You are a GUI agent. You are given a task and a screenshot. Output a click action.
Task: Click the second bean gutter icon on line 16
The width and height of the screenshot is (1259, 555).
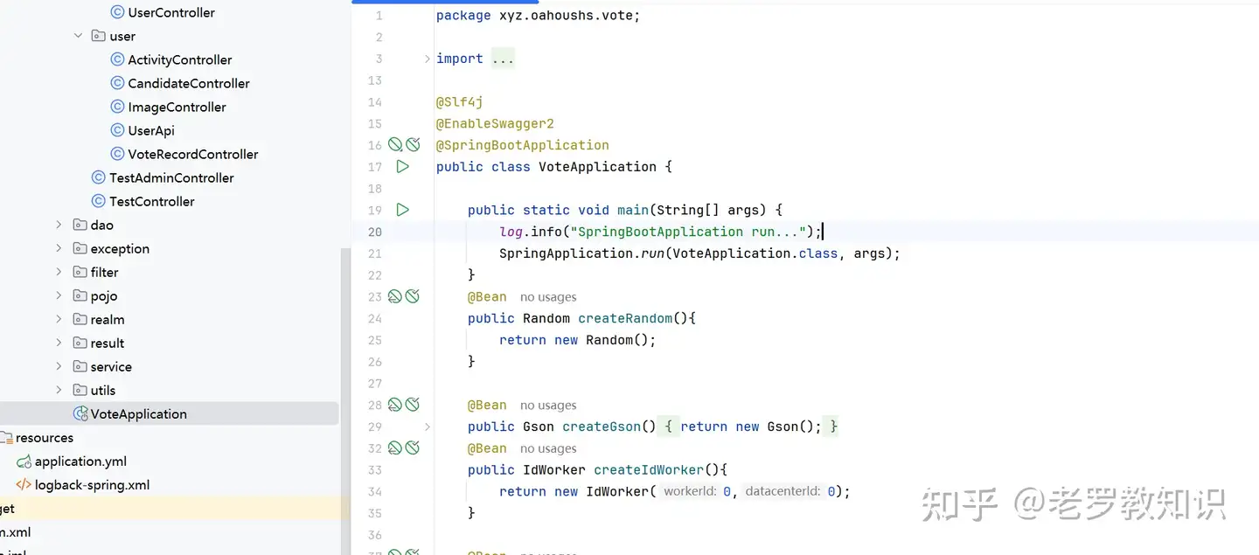point(413,144)
